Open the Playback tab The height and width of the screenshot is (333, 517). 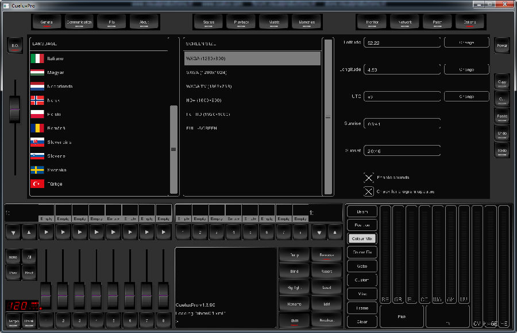point(241,22)
